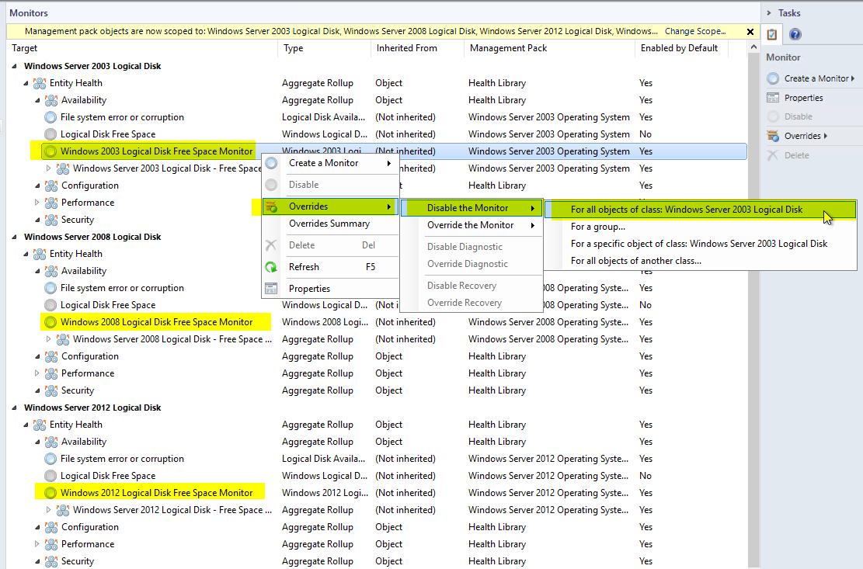The image size is (863, 569).
Task: Click Security icon under Windows Server 2008 Logical Disk
Action: 51,390
